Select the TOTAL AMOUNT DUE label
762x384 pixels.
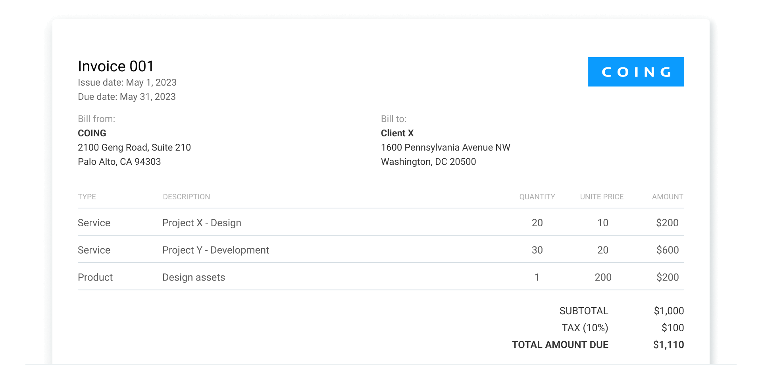tap(560, 344)
